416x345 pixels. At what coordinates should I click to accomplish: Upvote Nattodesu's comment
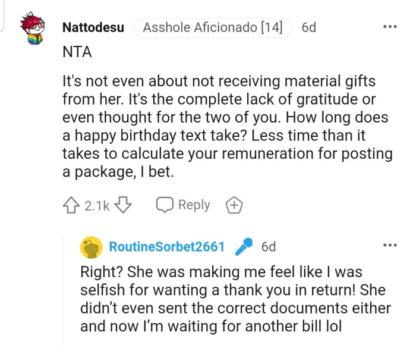coord(71,205)
